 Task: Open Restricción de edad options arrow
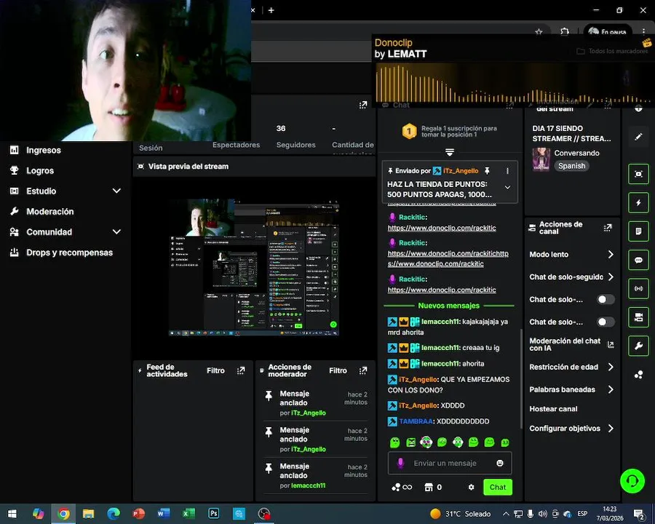(x=611, y=367)
